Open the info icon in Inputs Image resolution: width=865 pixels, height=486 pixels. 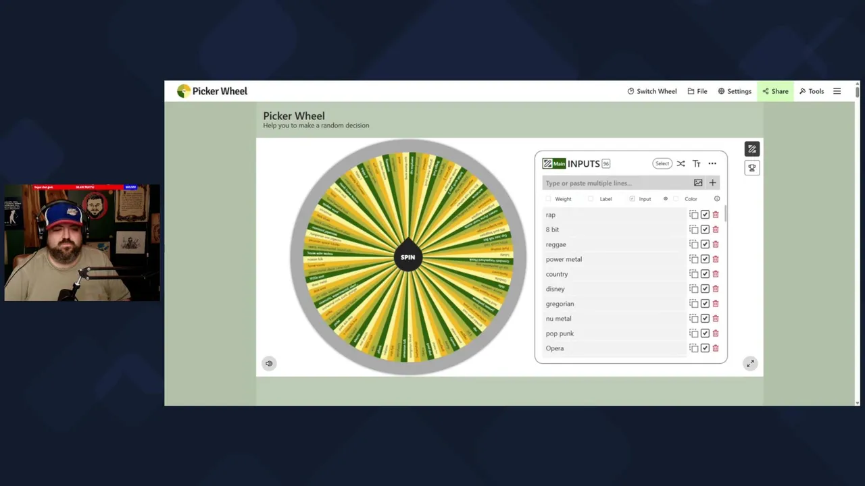[x=717, y=199]
